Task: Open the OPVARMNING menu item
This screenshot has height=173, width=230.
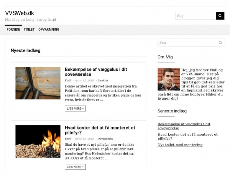Action: pos(49,30)
